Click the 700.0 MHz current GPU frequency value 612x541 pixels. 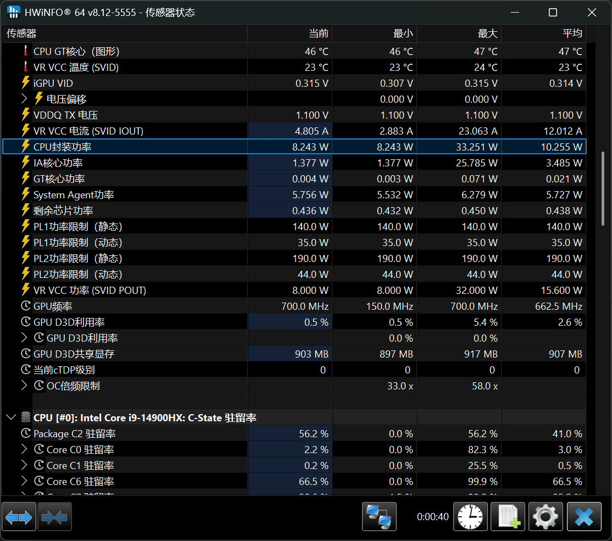pyautogui.click(x=305, y=306)
